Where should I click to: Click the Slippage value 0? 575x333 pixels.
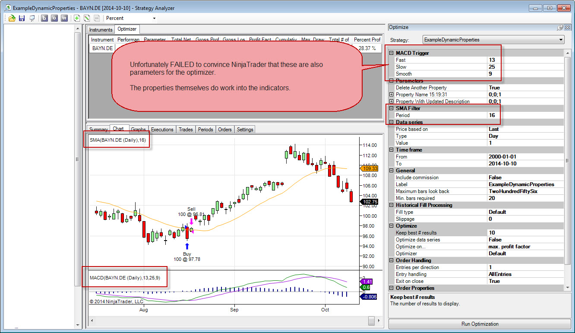point(526,219)
